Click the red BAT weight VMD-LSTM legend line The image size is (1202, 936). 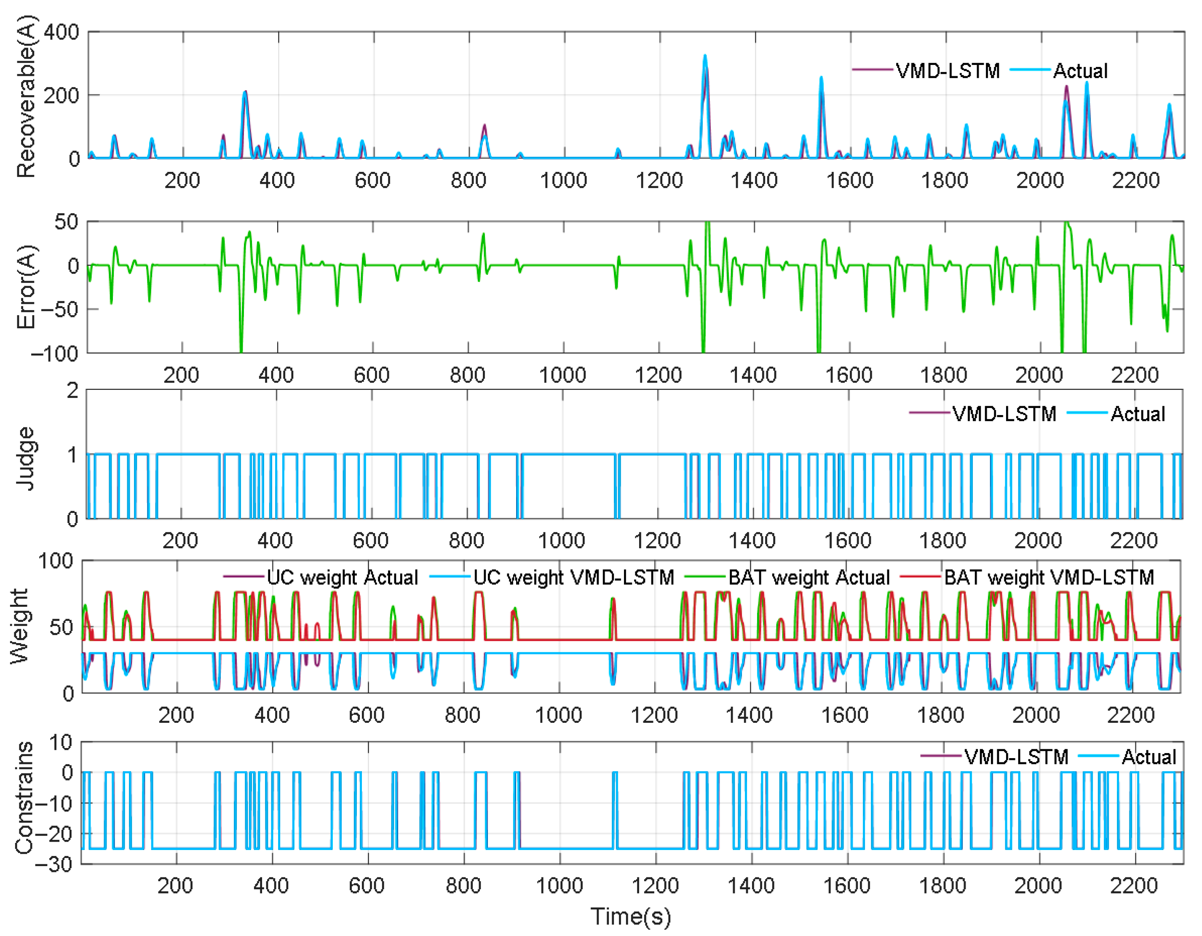point(920,577)
